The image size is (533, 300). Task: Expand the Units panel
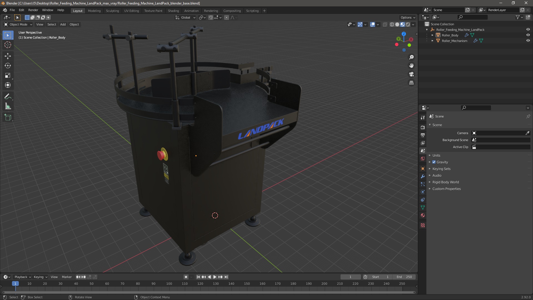click(436, 156)
